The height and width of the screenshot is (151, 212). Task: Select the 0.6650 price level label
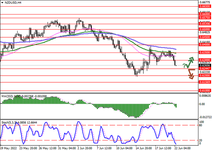[203, 6]
